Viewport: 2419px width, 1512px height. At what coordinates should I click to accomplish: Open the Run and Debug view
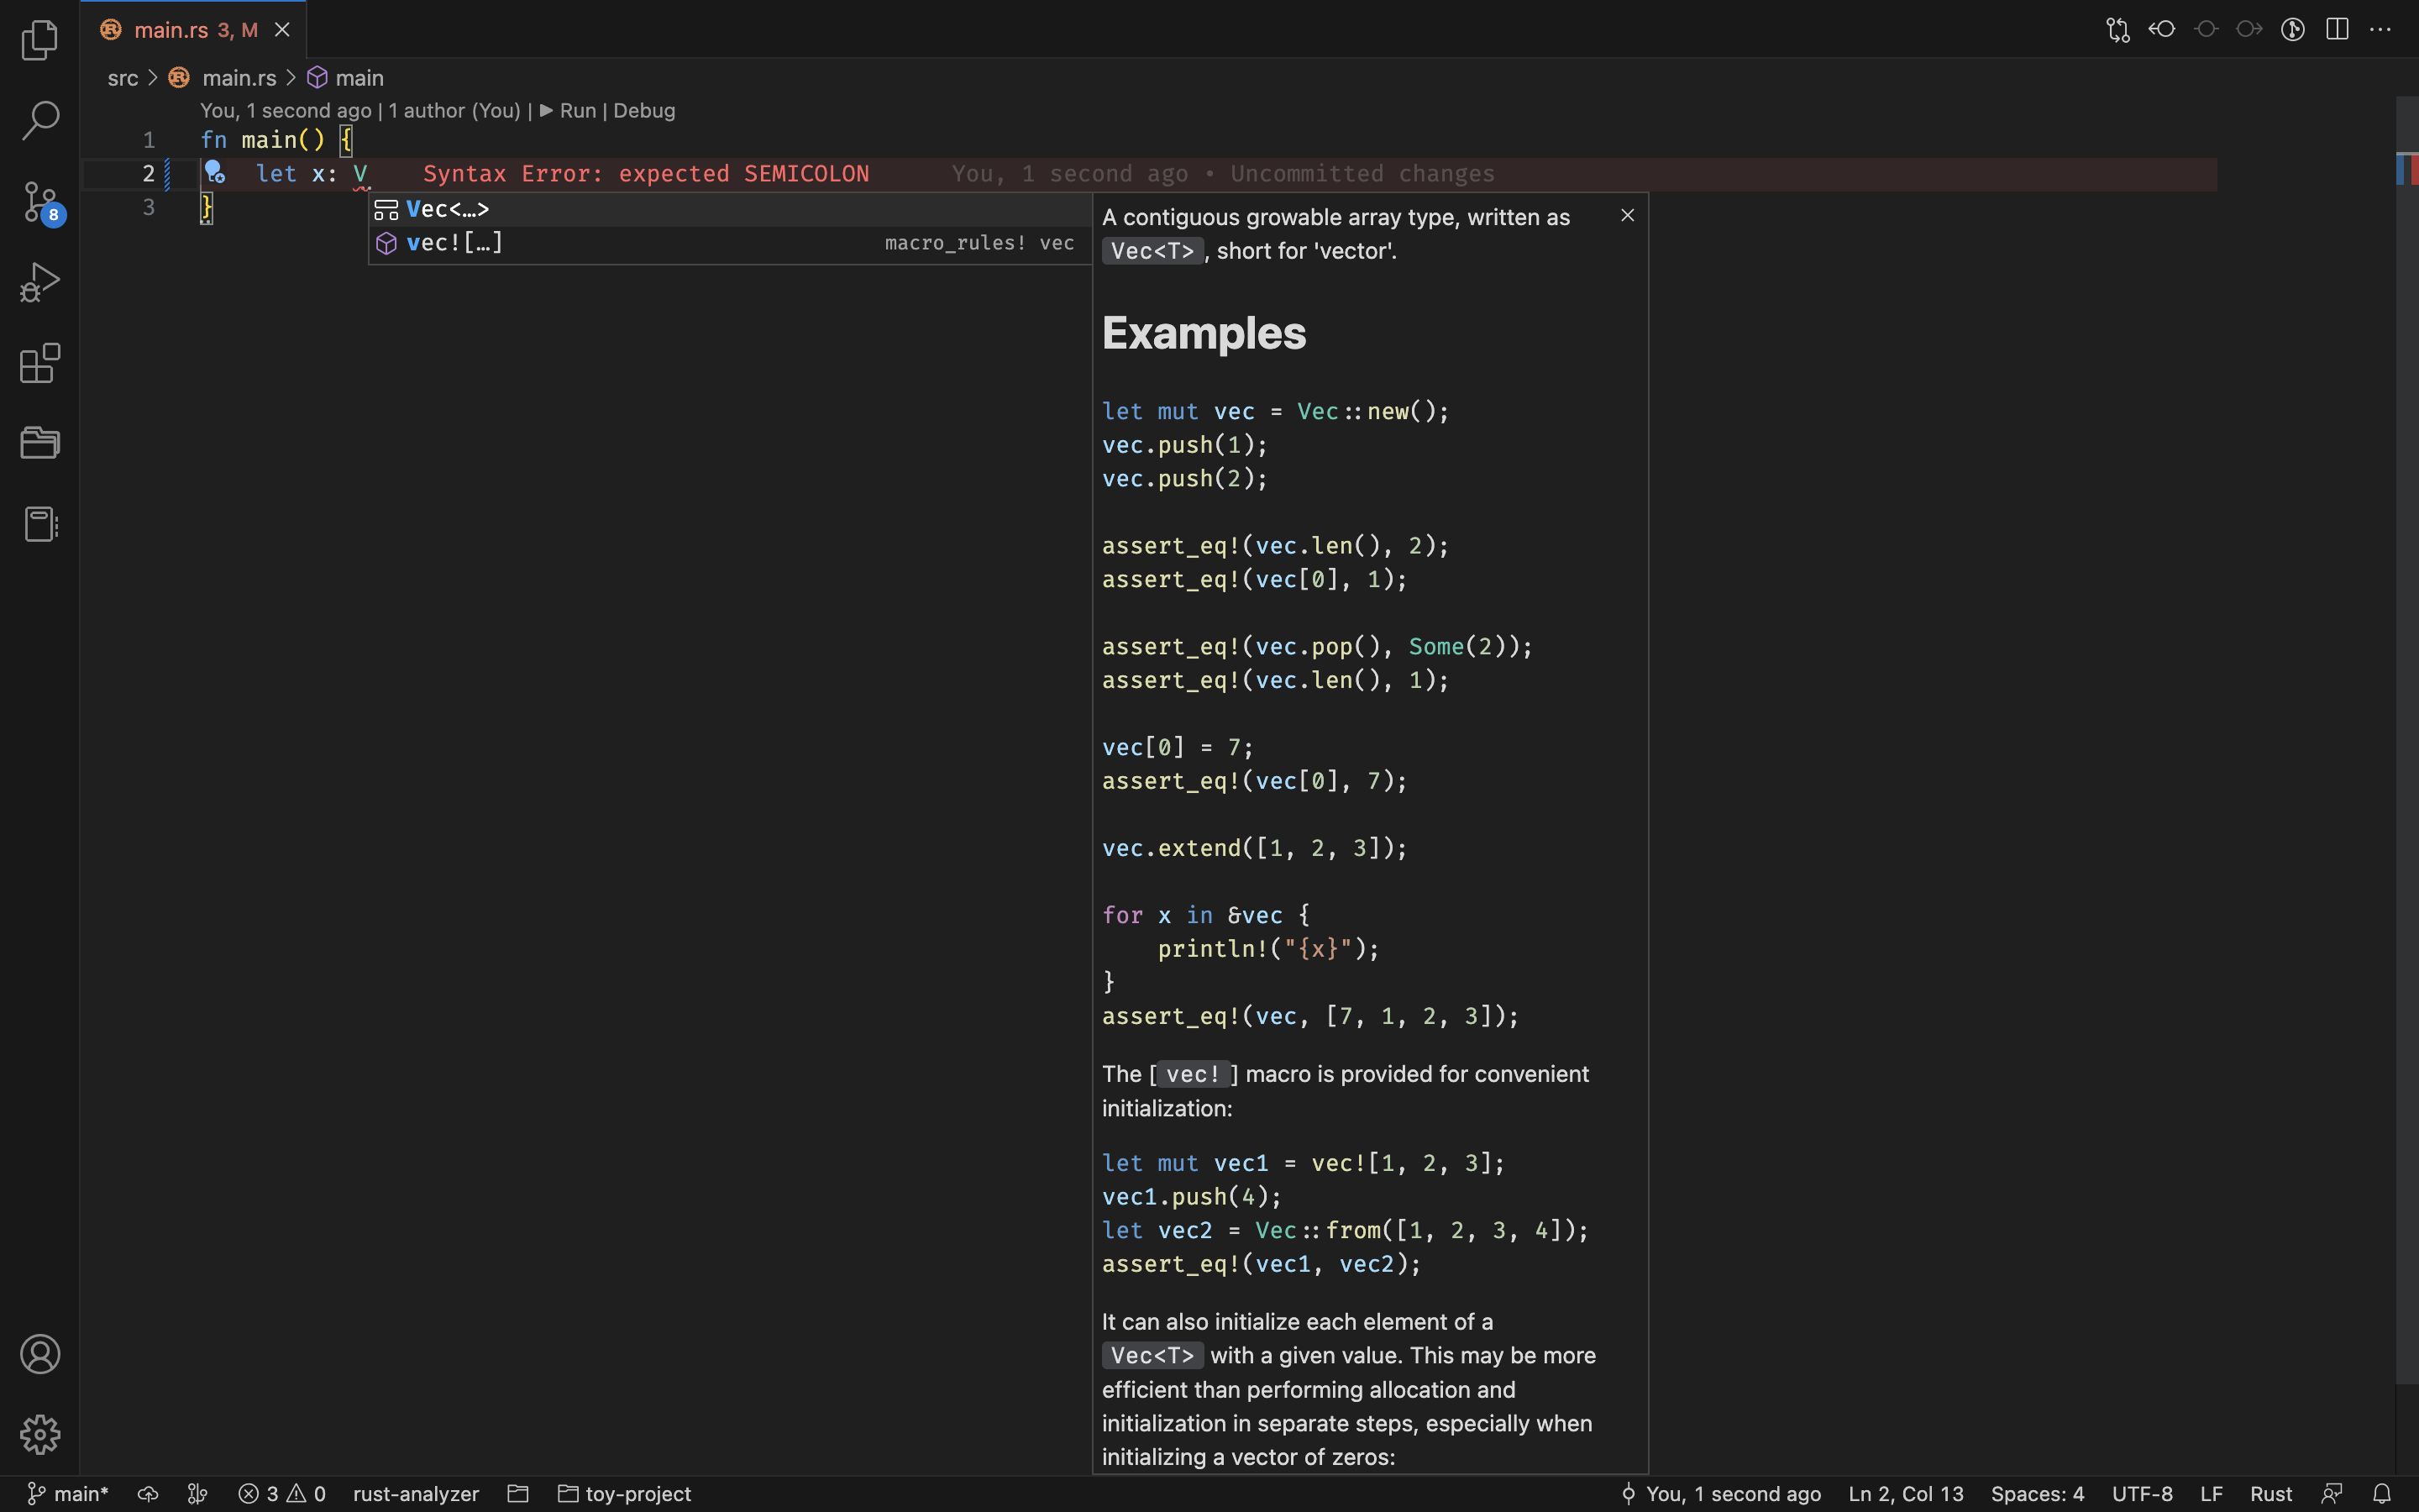coord(40,282)
